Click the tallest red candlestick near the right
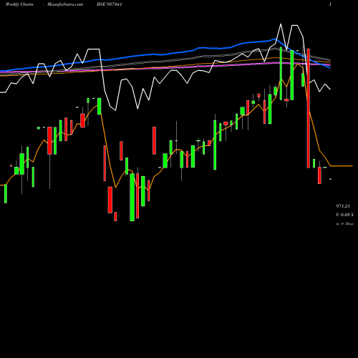 [x=309, y=108]
